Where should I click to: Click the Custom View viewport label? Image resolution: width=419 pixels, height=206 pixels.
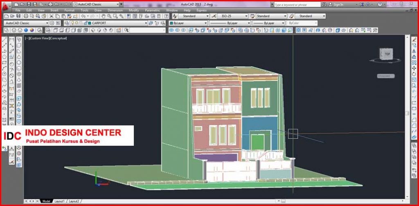tap(40, 38)
